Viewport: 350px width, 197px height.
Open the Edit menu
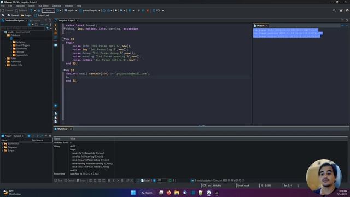(x=10, y=6)
